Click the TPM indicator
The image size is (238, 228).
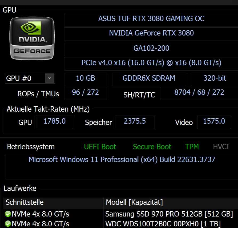click(192, 147)
